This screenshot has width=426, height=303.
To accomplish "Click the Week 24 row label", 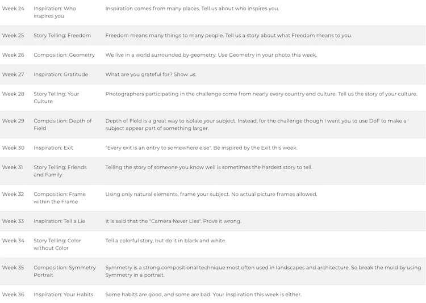I will tap(13, 9).
